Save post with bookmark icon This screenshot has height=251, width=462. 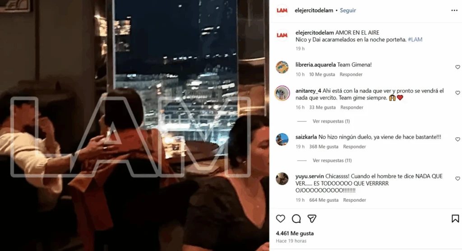point(455,218)
